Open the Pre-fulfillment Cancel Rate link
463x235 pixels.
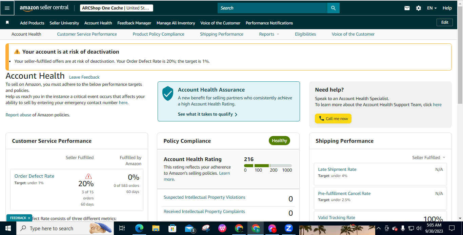344,193
